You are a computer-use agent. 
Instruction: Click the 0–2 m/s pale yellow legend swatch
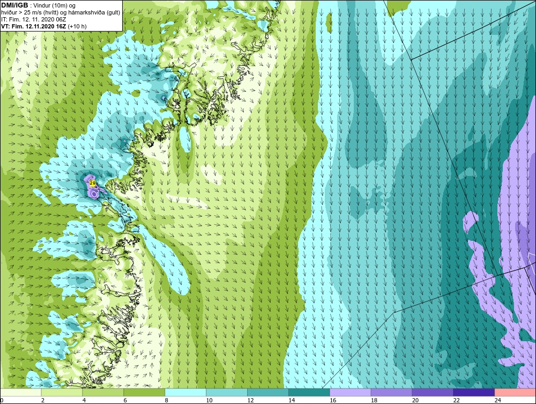(21, 392)
